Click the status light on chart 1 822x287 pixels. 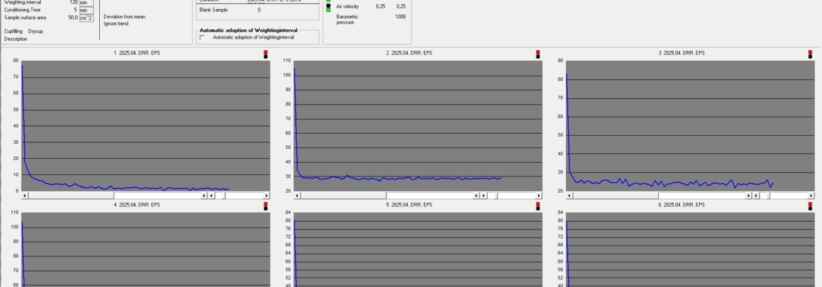coord(266,54)
